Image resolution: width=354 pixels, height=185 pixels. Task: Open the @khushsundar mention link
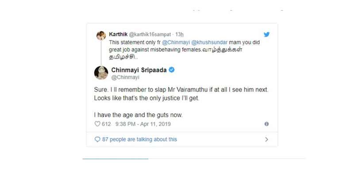pos(209,42)
